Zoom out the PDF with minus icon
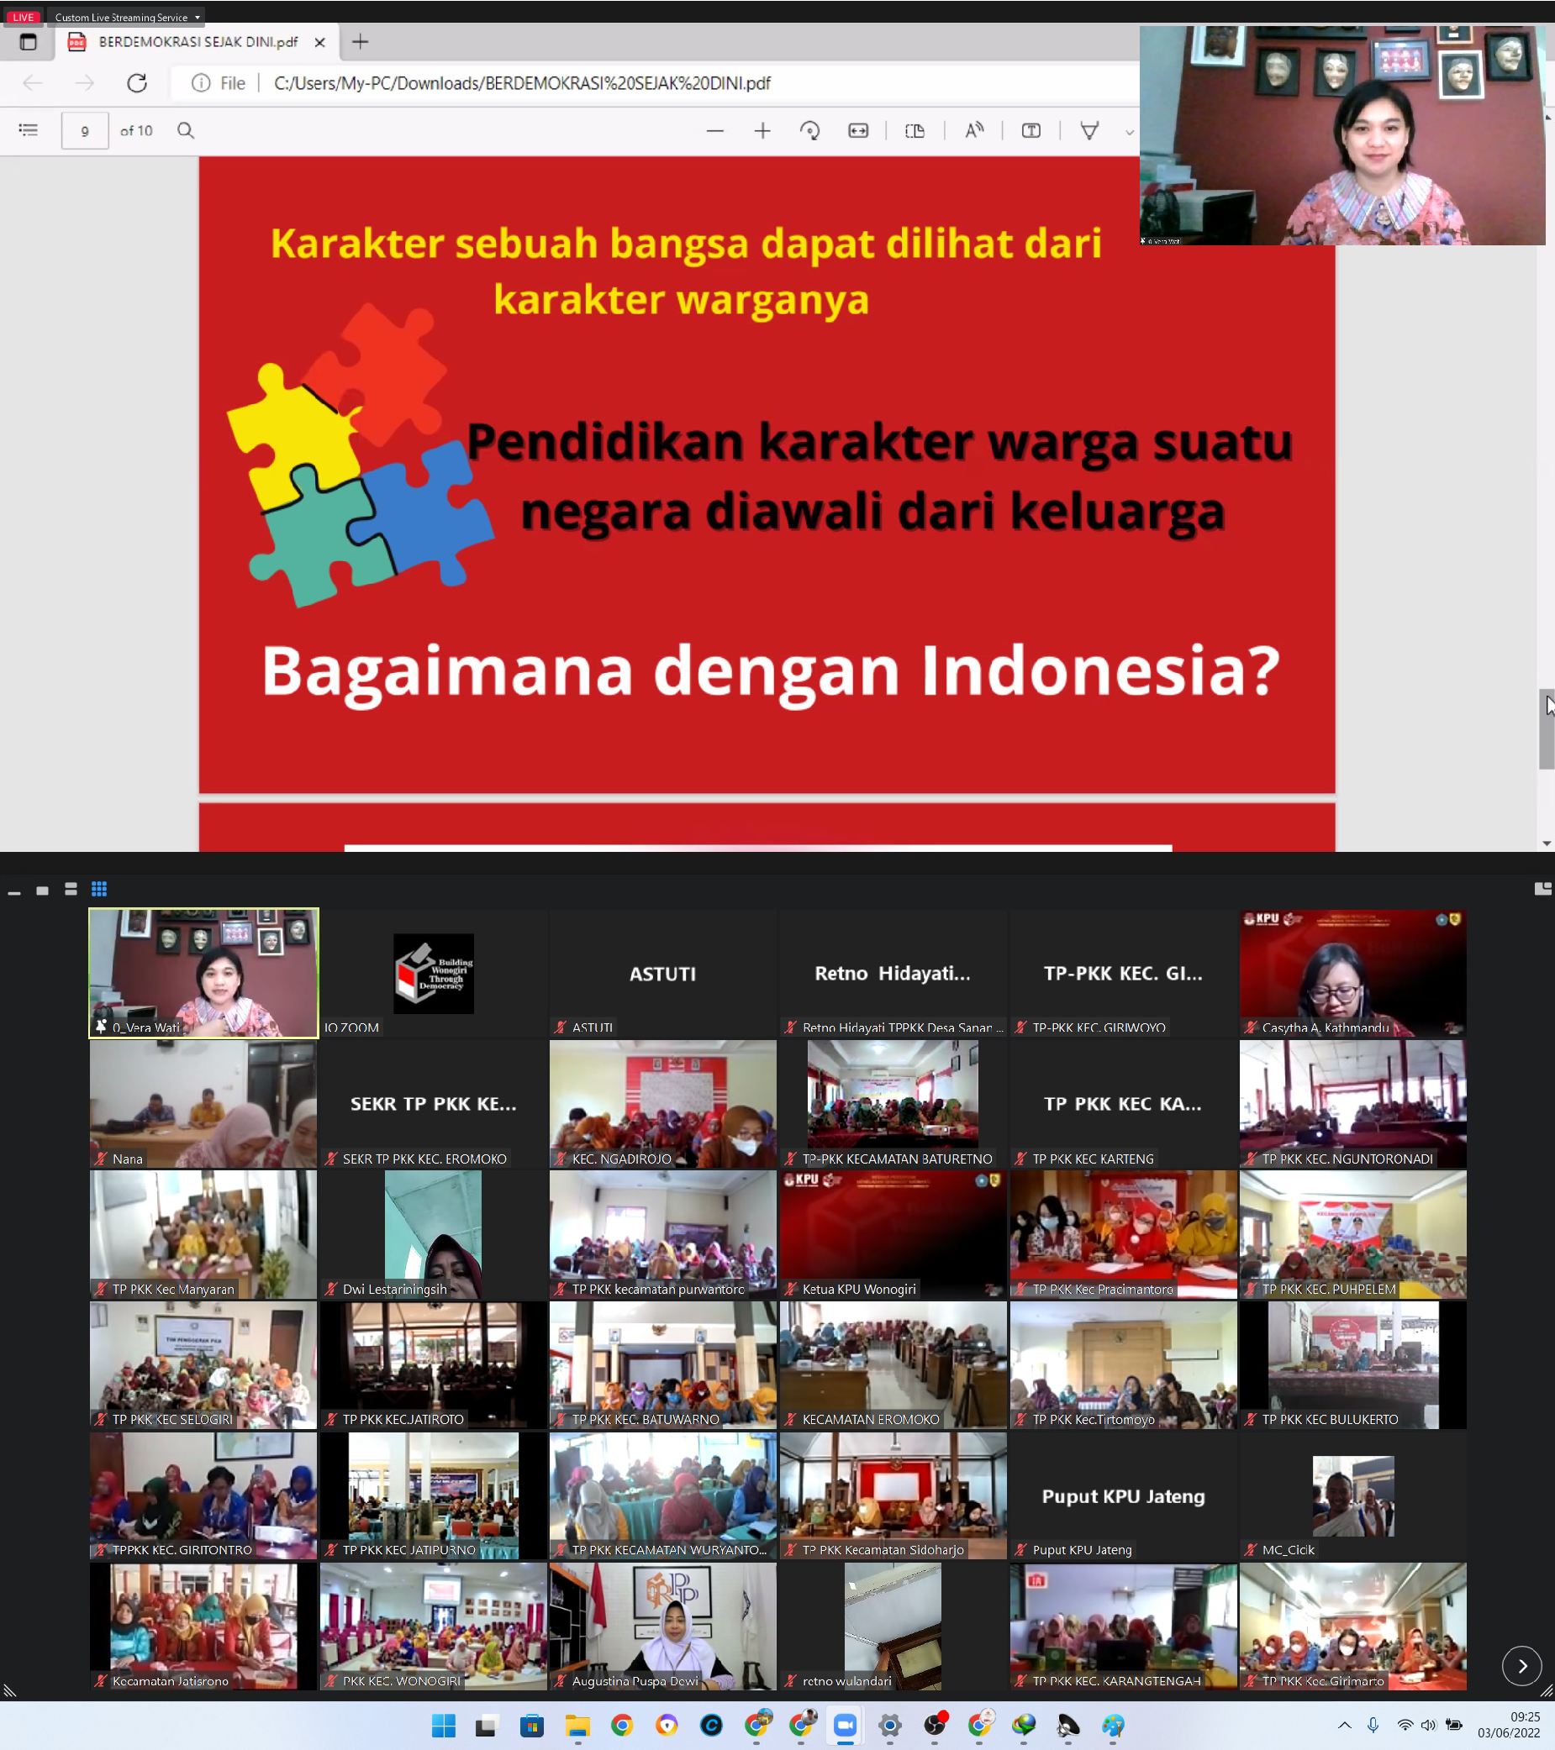The width and height of the screenshot is (1555, 1750). point(715,131)
